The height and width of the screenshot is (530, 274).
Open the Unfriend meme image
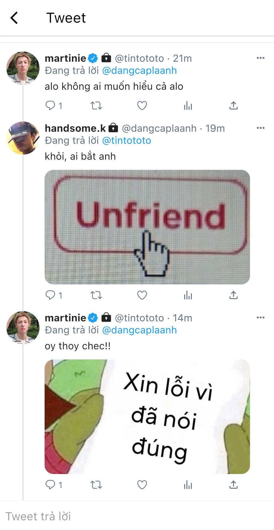(147, 227)
